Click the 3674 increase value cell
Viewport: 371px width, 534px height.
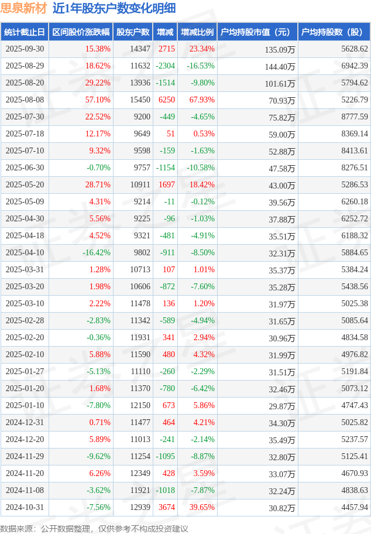pyautogui.click(x=167, y=507)
